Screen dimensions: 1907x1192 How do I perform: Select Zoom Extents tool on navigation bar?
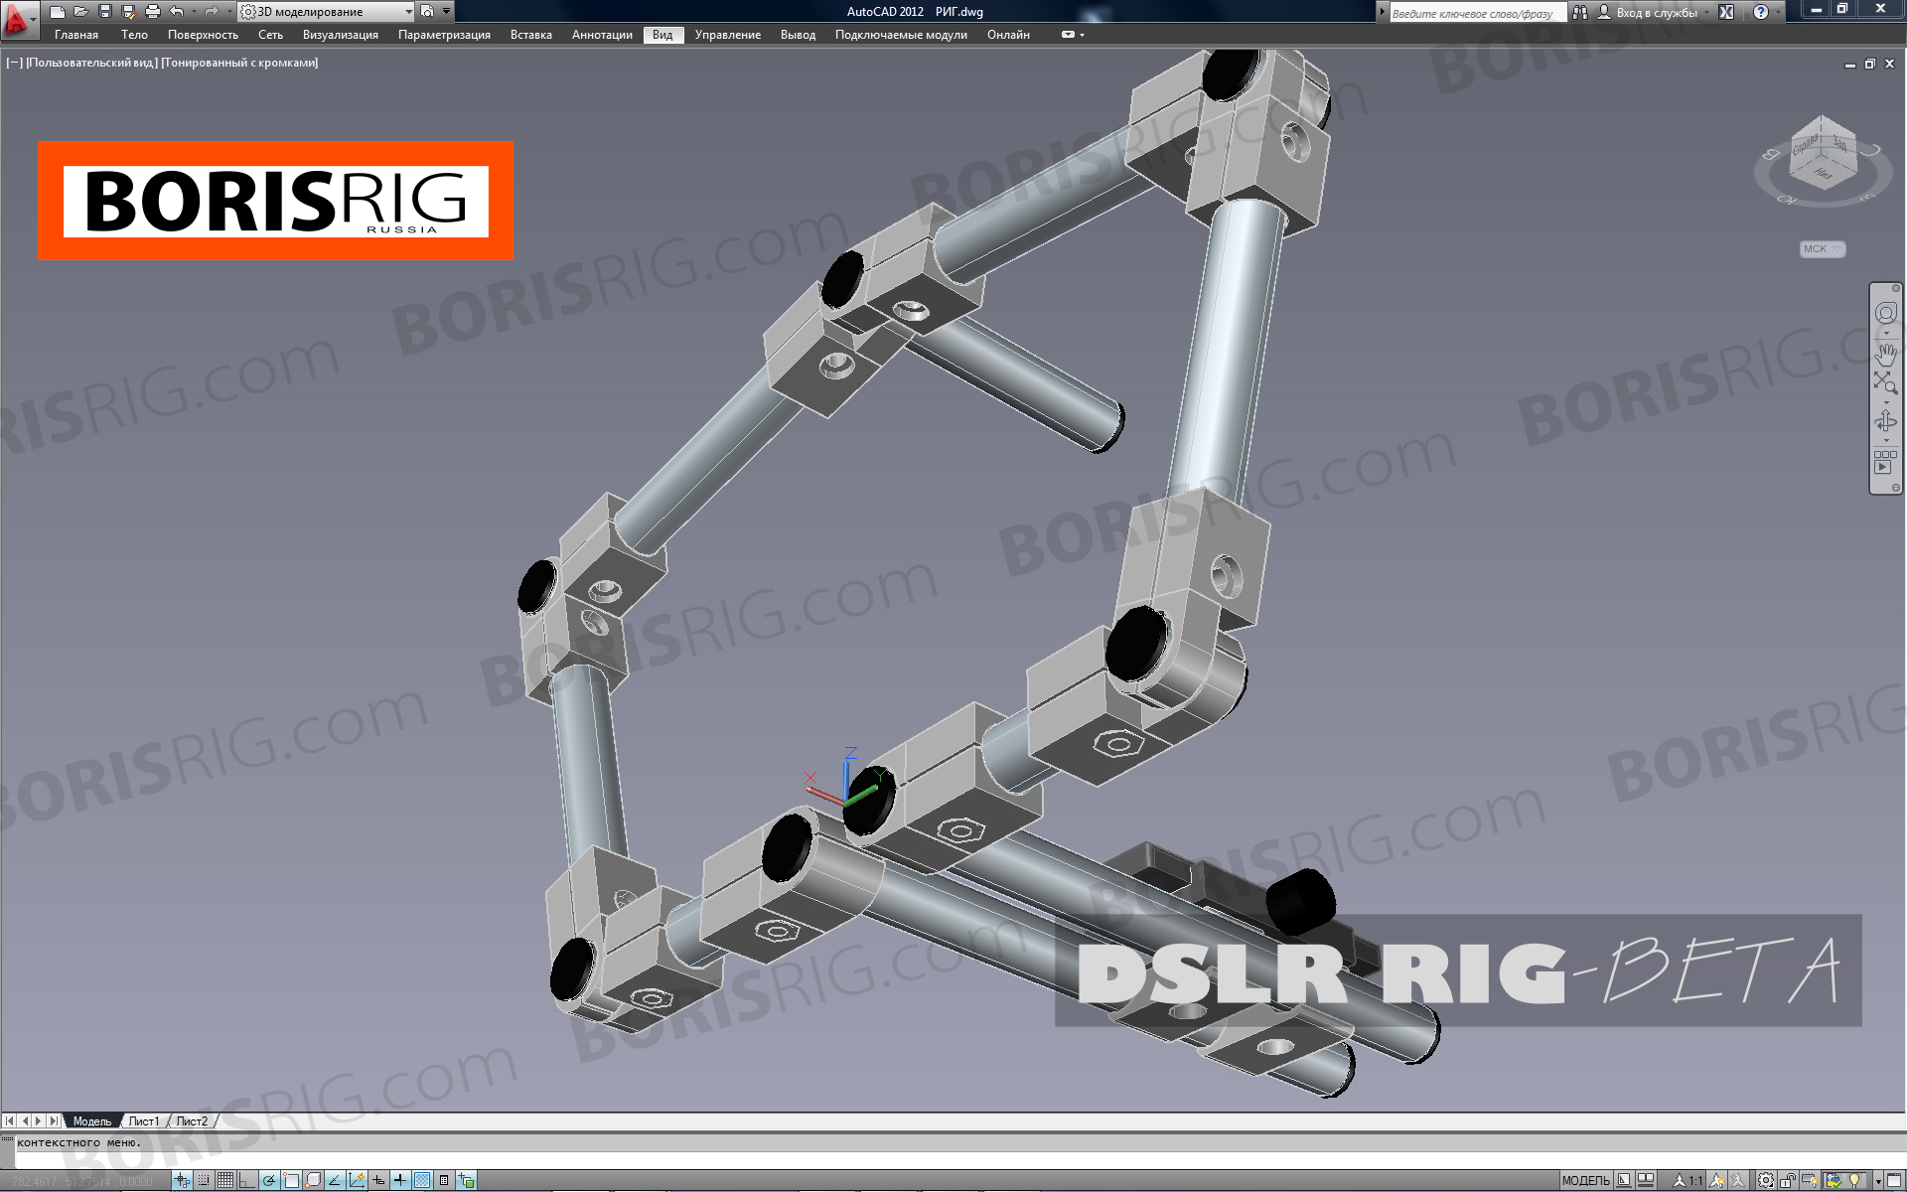1885,383
